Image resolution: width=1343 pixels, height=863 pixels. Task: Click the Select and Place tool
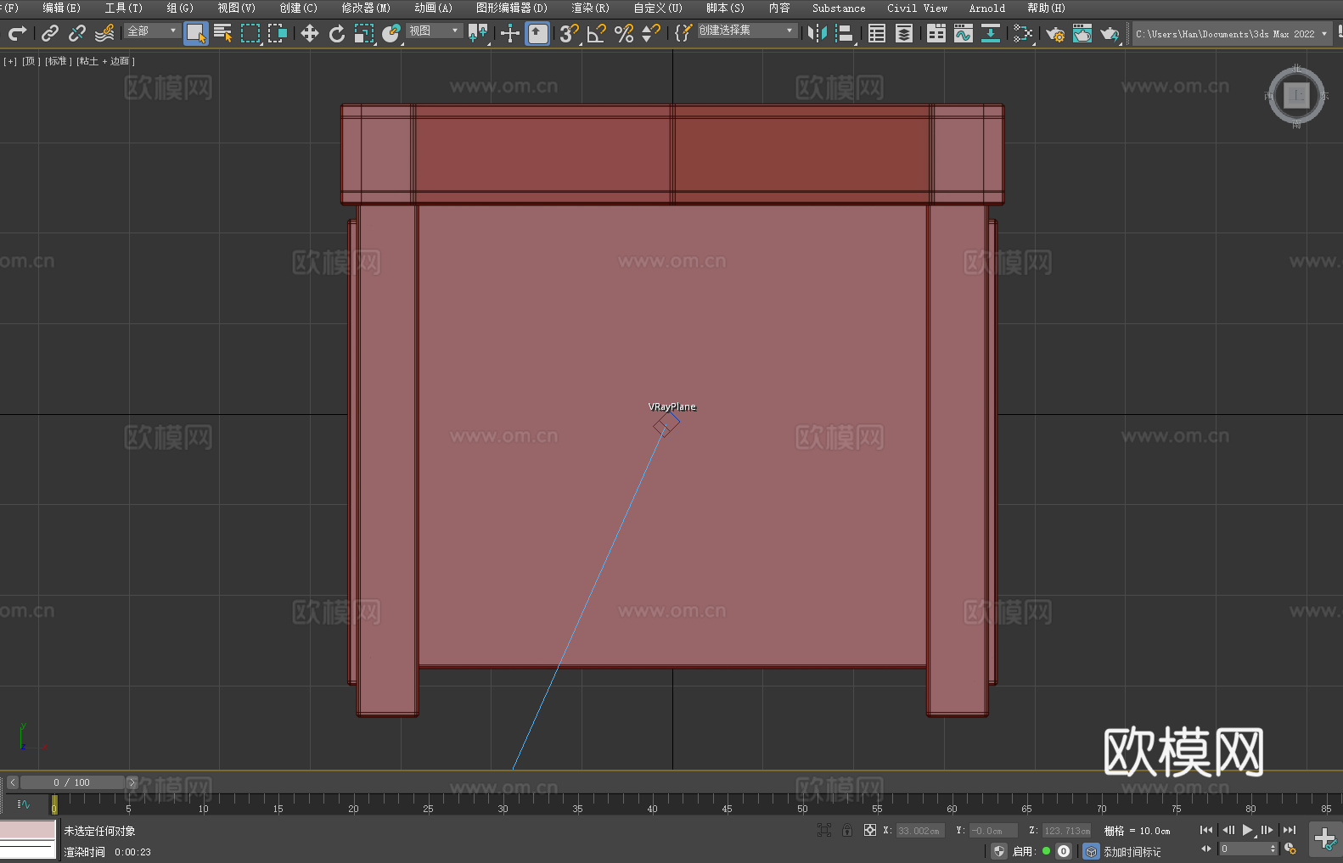pyautogui.click(x=391, y=34)
